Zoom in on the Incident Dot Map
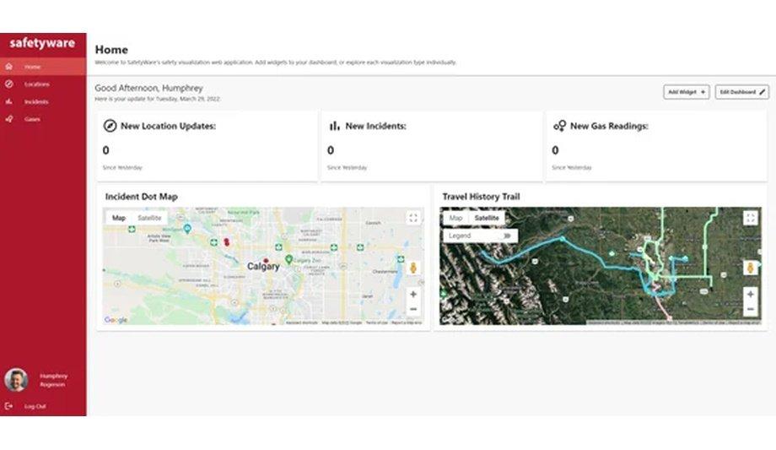The height and width of the screenshot is (450, 776). (413, 295)
